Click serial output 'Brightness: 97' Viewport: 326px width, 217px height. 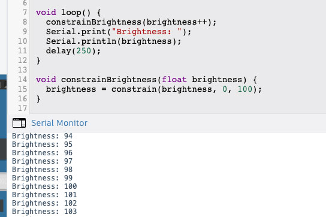(42, 161)
